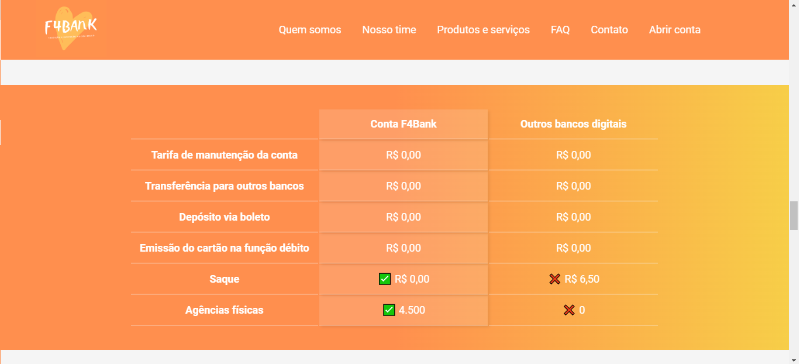Select the Conta F4Bank column header
Viewport: 800px width, 364px height.
403,123
